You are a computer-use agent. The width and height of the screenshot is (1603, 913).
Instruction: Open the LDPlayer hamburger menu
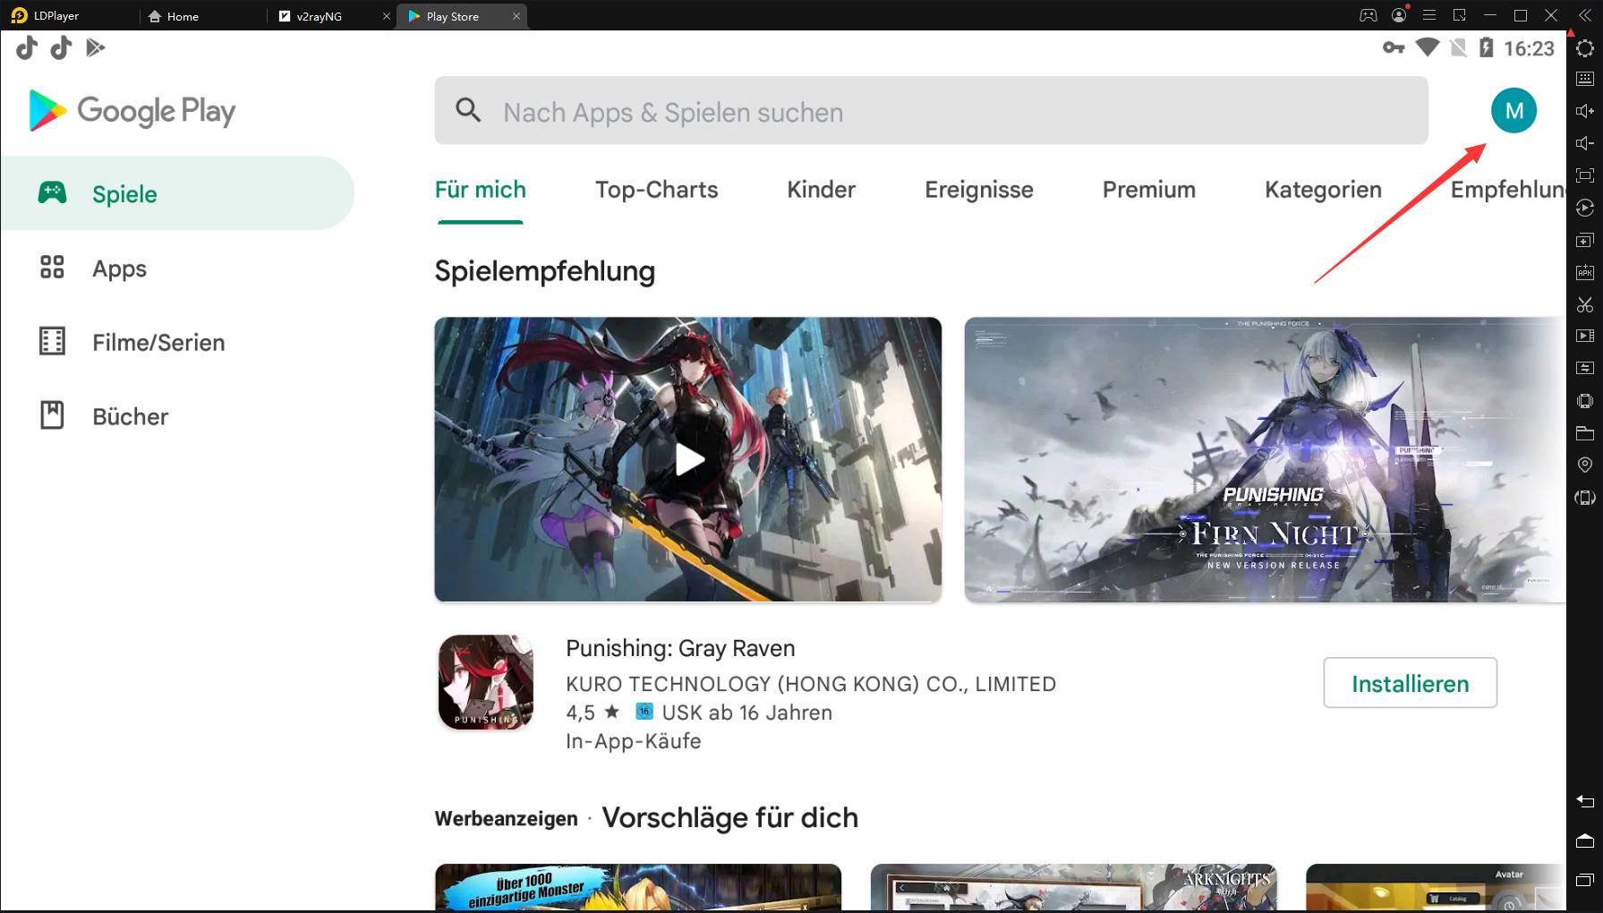1429,15
